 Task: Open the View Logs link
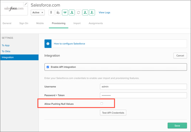104,13
